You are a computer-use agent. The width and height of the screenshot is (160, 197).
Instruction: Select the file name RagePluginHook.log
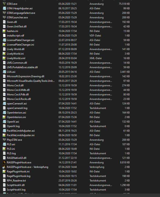coord(19,176)
